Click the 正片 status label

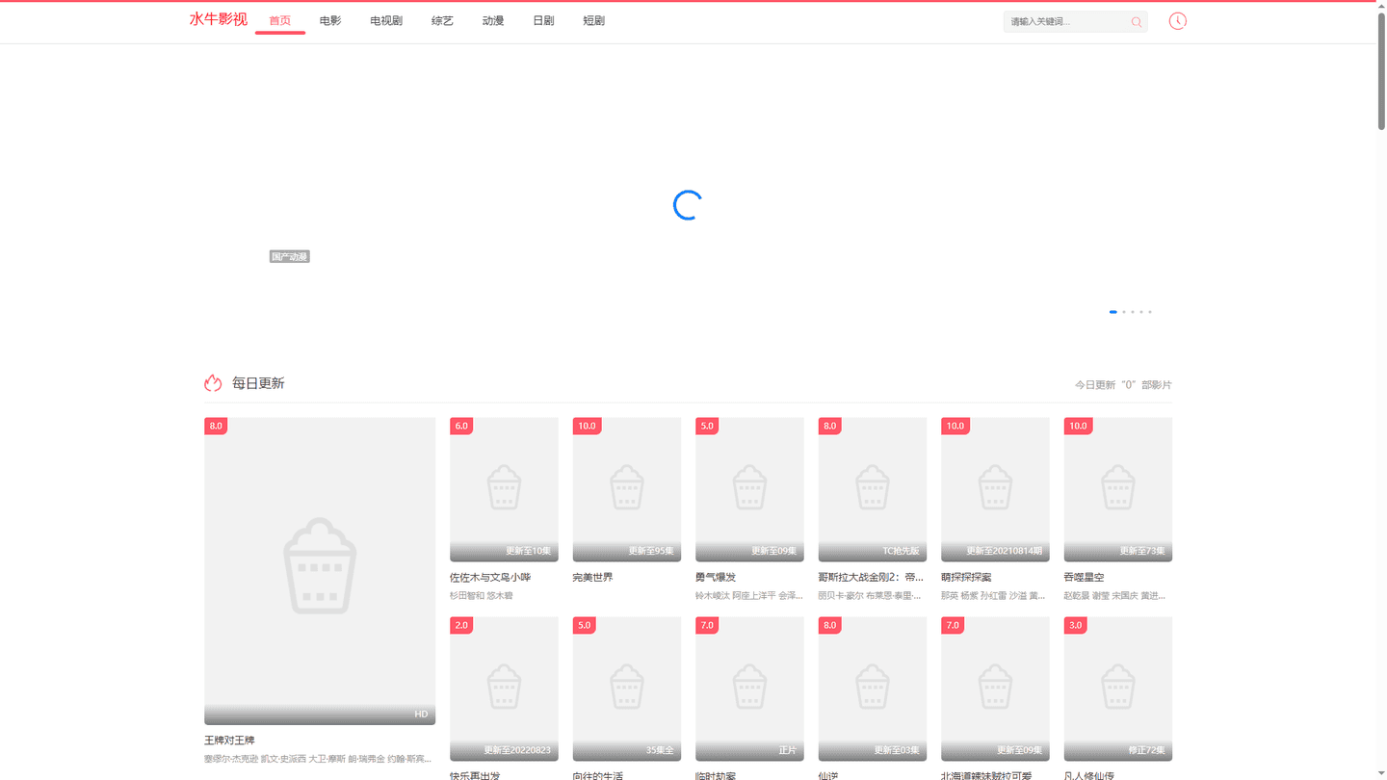(x=788, y=751)
